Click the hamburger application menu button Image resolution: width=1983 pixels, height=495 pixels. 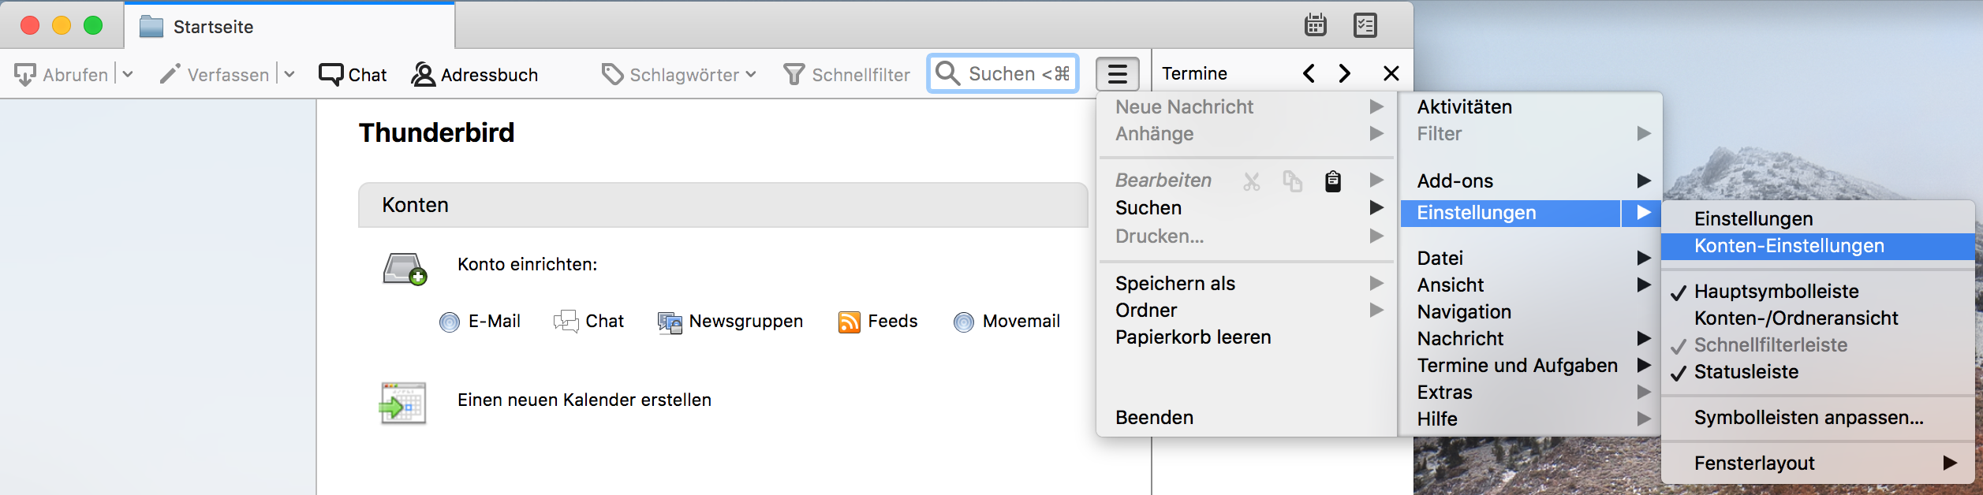[x=1117, y=74]
